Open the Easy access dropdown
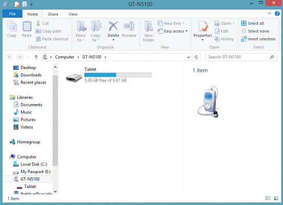The height and width of the screenshot is (205, 283). click(x=172, y=31)
